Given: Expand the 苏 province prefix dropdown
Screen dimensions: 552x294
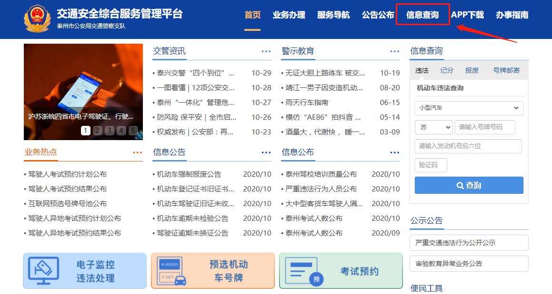Looking at the screenshot, I should point(433,127).
